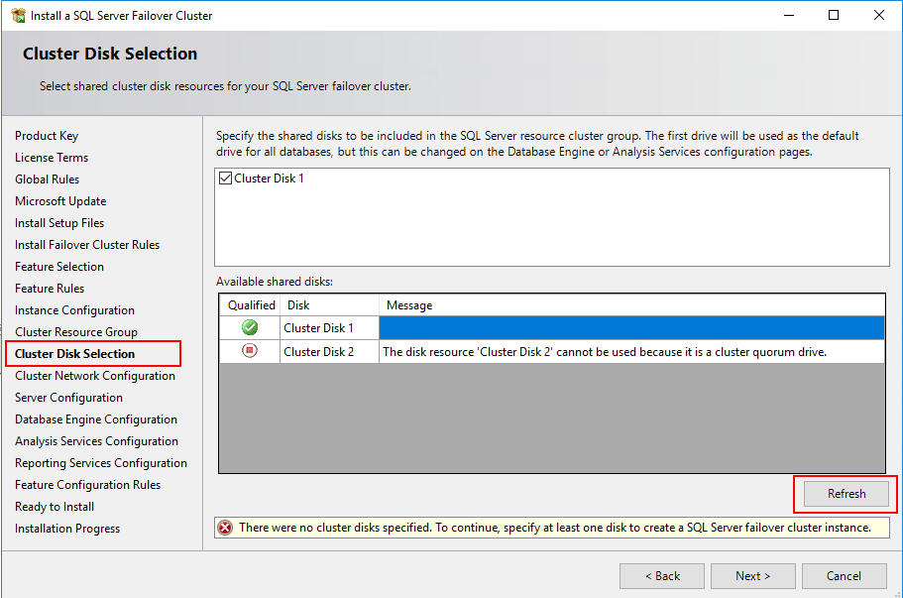Click the SQL Server installer title bar icon
The width and height of the screenshot is (903, 598).
click(18, 16)
